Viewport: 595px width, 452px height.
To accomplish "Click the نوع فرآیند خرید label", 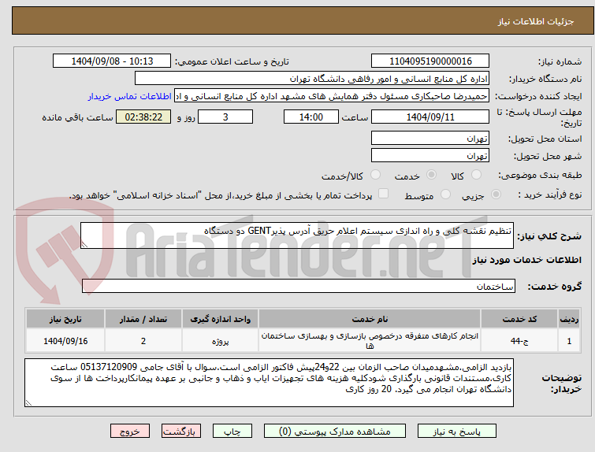I will 550,195.
